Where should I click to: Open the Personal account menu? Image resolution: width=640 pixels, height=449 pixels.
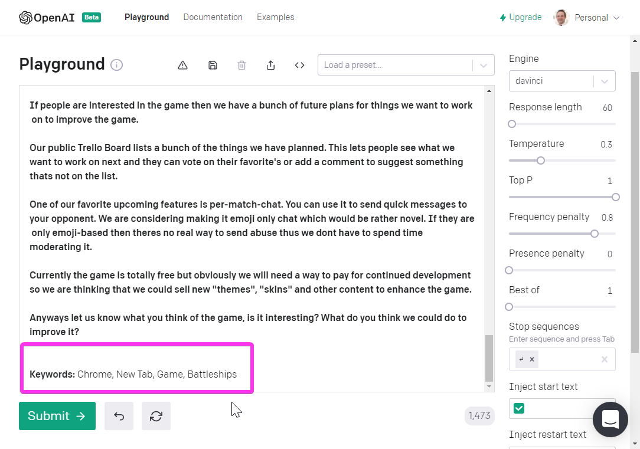click(587, 18)
